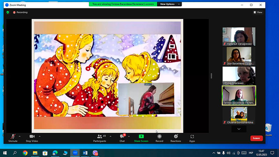Open the Reactions emoji icon
This screenshot has height=157, width=279.
[176, 136]
